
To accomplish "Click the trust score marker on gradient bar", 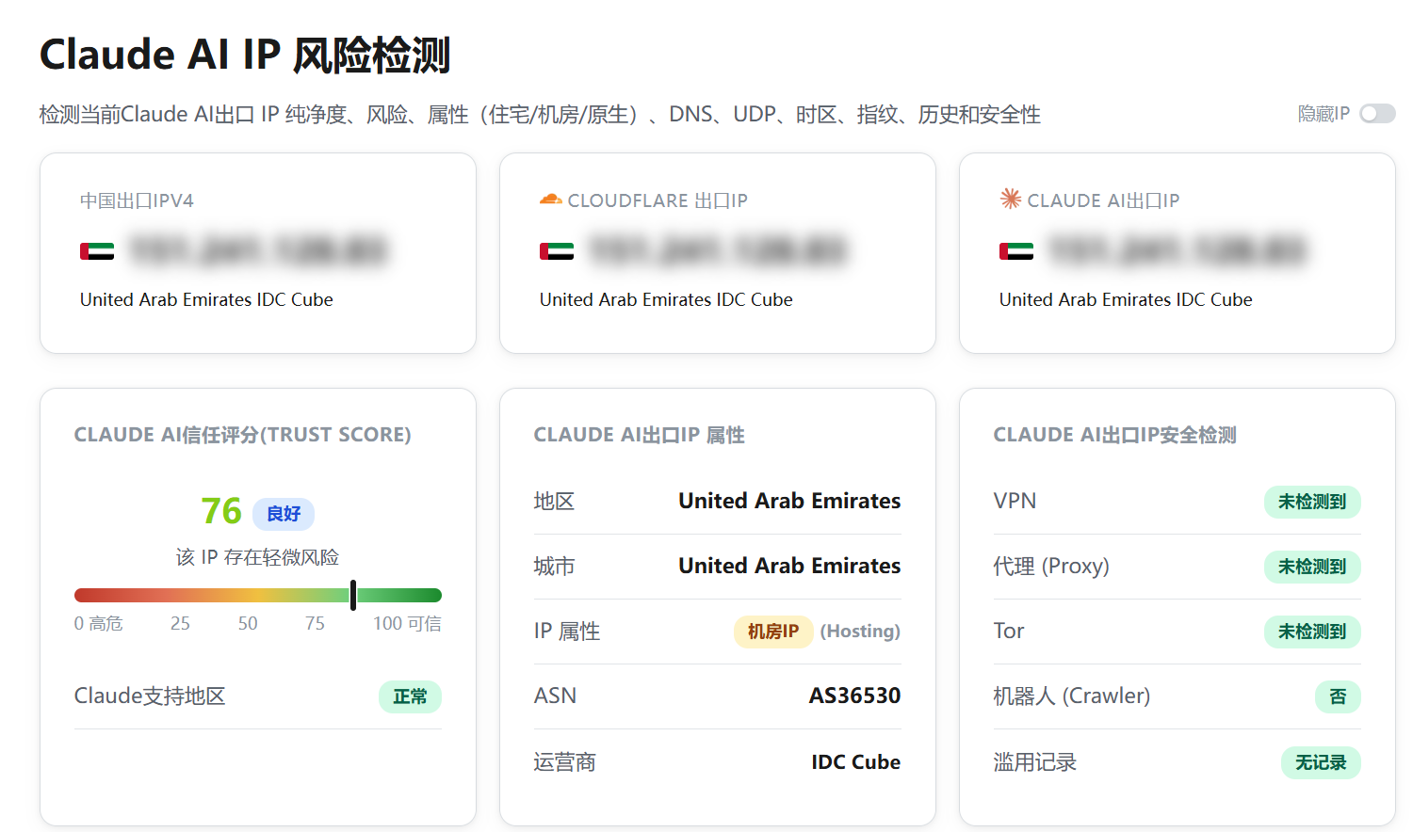I will click(353, 595).
